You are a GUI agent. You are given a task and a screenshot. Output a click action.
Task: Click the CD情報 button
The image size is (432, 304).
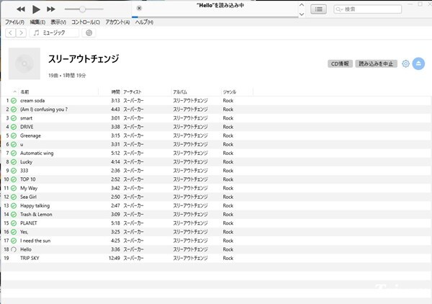tap(340, 64)
